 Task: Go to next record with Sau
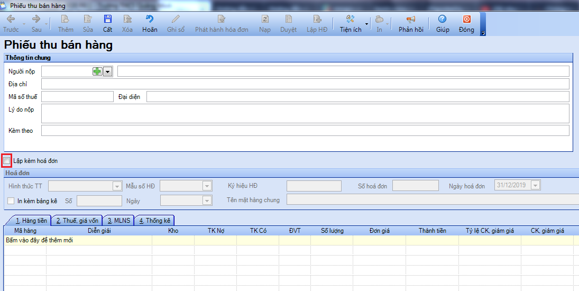click(x=36, y=23)
